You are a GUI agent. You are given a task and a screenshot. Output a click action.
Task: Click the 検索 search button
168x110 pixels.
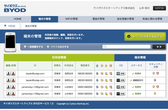159,47
